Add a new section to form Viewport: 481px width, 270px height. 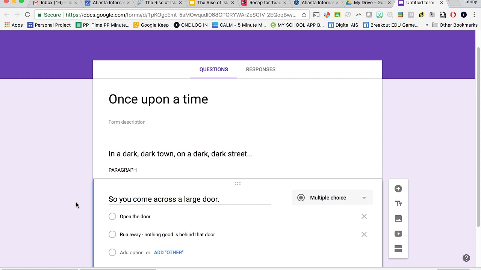(x=398, y=249)
